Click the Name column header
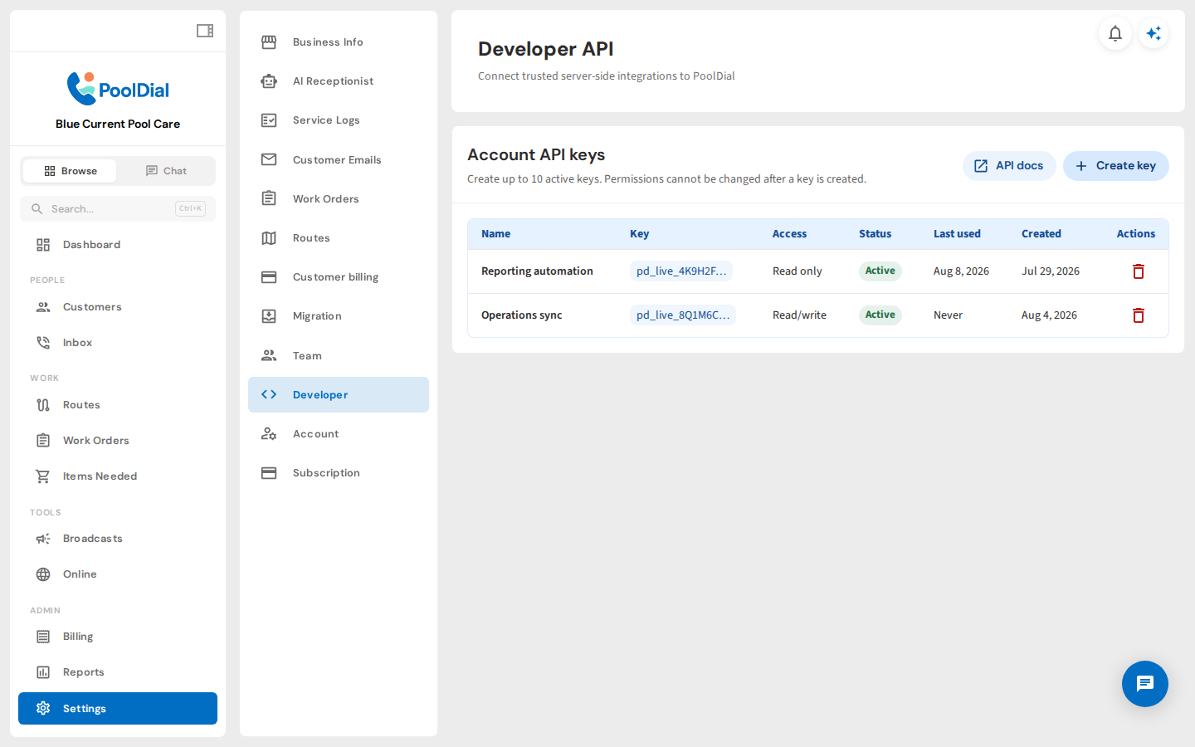This screenshot has height=747, width=1195. [x=496, y=234]
